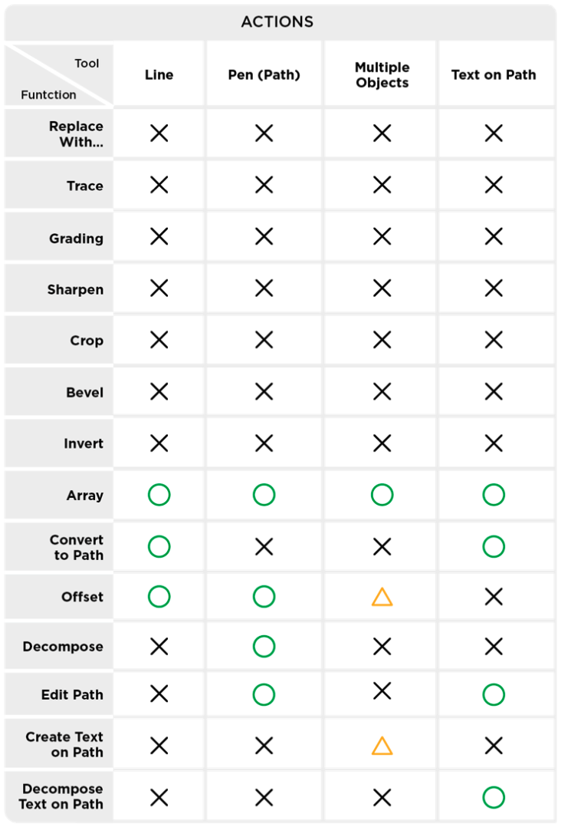Click the green circle for Edit Path under Pen (Path)
This screenshot has height=827, width=561.
[x=264, y=694]
